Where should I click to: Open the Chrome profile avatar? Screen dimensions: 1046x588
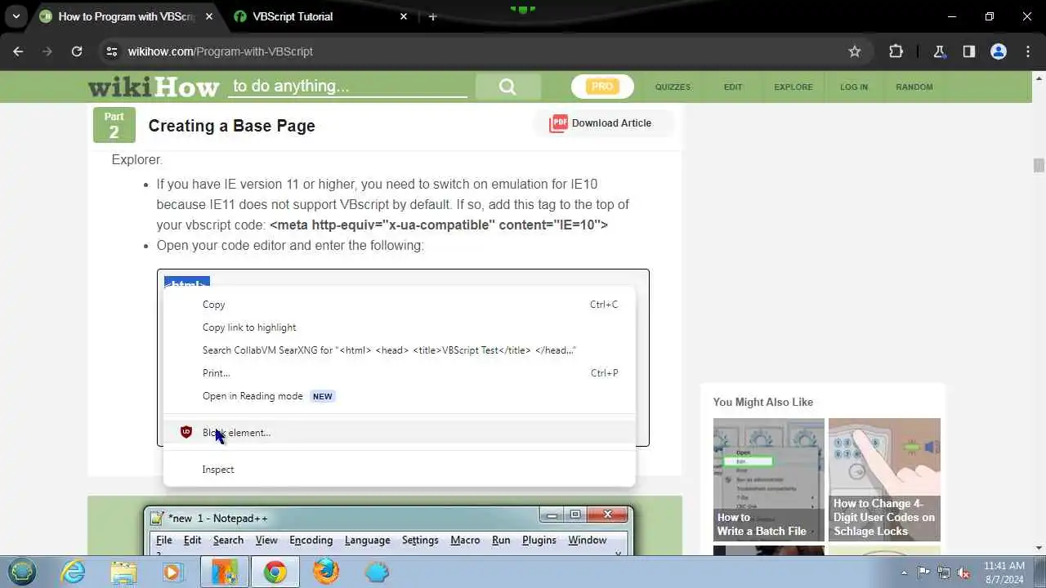coord(999,51)
